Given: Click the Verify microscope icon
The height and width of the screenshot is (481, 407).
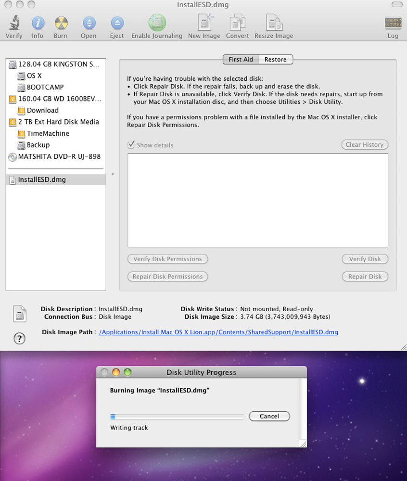Looking at the screenshot, I should point(14,23).
